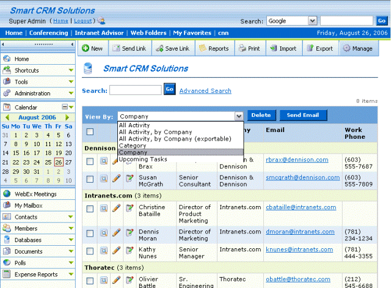Open the Advanced Search link
This screenshot has width=391, height=288.
click(x=205, y=91)
